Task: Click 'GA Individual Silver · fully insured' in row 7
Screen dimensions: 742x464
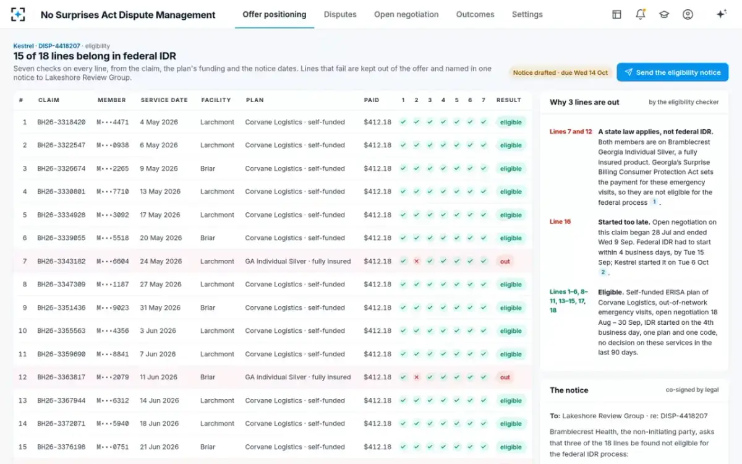Action: [298, 261]
